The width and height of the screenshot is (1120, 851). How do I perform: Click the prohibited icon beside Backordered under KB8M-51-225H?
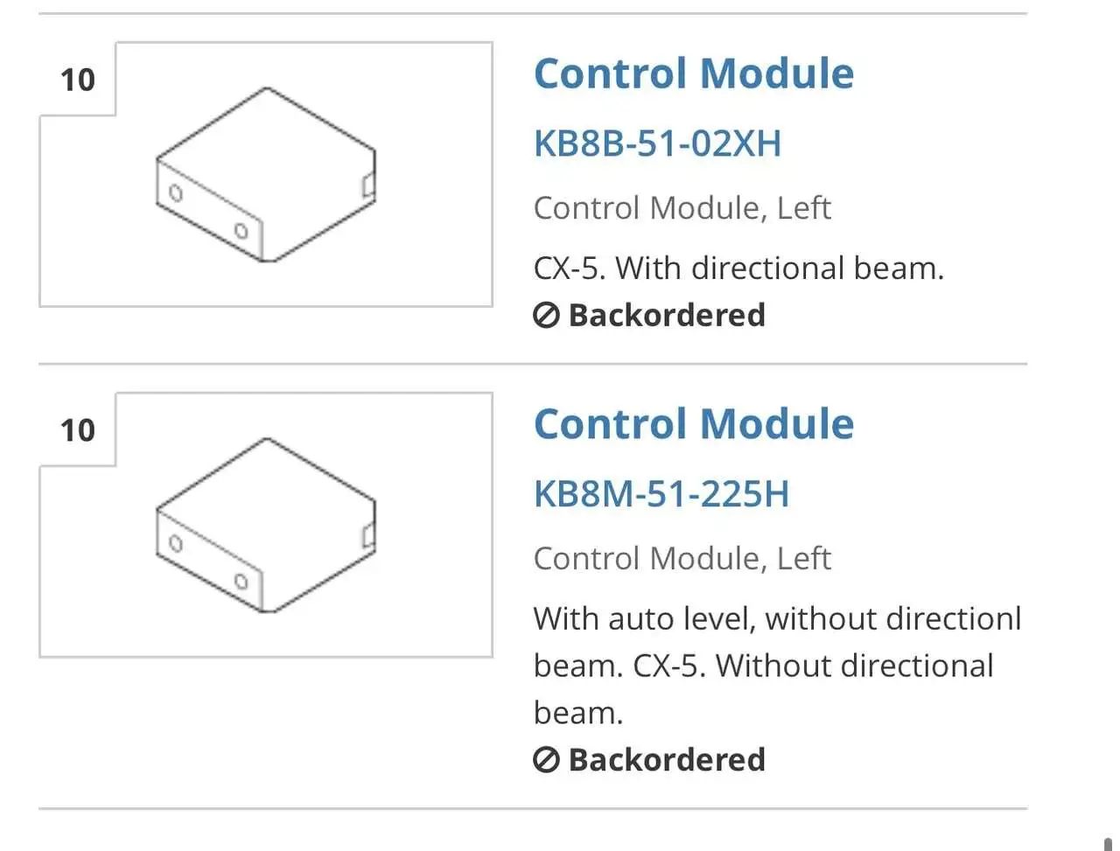(546, 760)
